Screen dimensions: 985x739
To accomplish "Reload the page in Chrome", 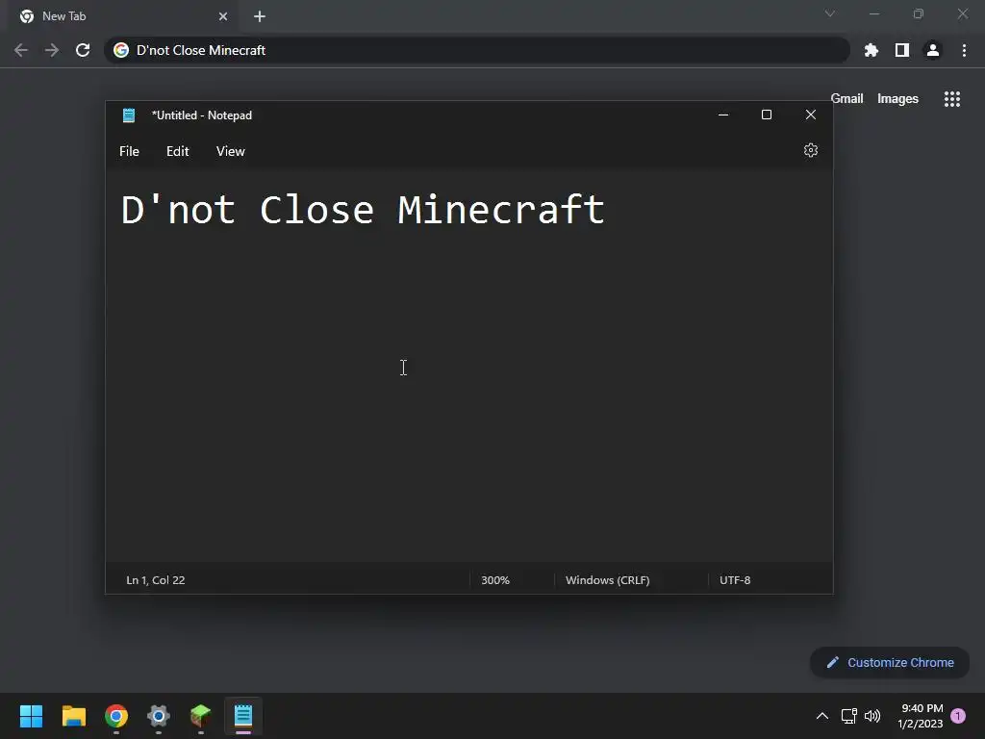I will click(83, 50).
